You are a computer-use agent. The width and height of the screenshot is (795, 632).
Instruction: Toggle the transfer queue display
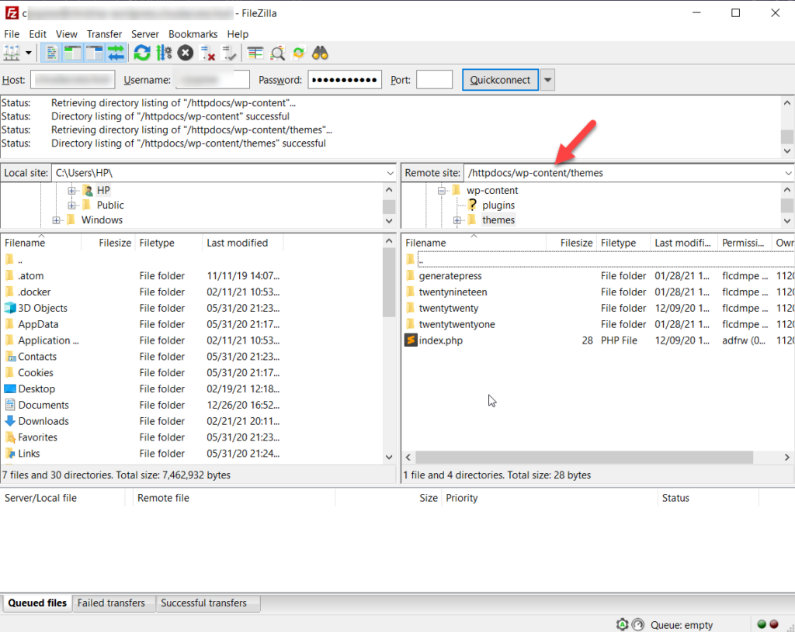pyautogui.click(x=116, y=54)
